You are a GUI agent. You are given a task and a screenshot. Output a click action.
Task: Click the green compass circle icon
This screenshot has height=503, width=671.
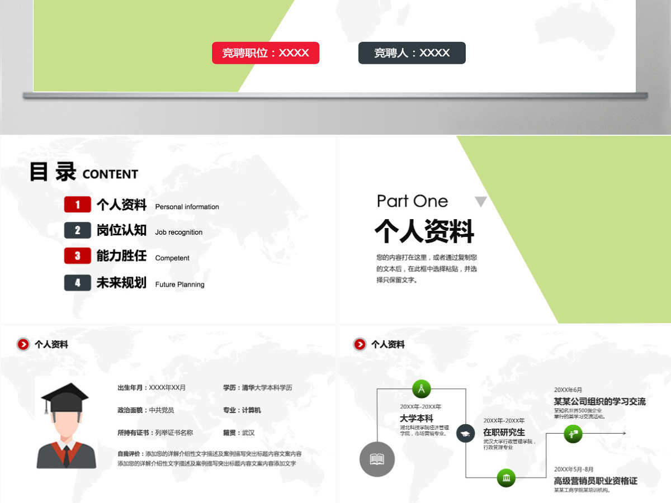tap(422, 388)
